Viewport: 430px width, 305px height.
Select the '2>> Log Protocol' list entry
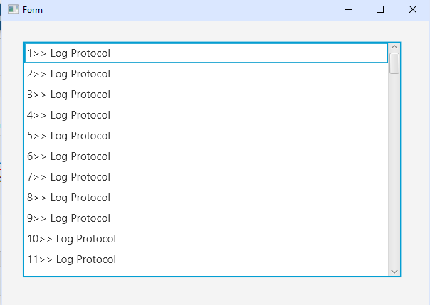tap(206, 74)
